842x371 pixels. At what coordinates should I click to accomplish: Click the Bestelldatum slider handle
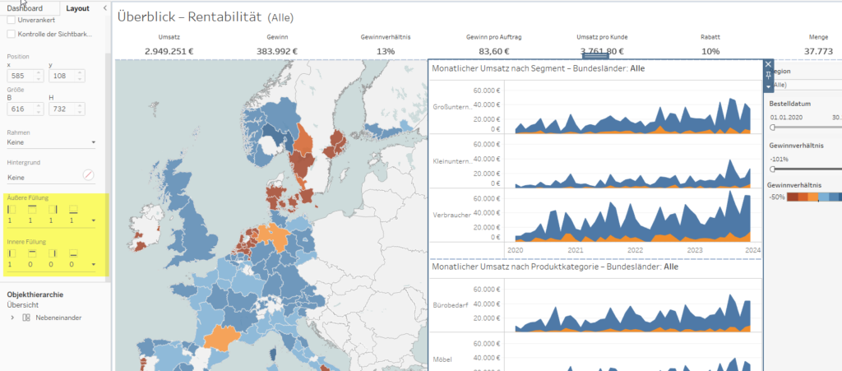click(773, 128)
